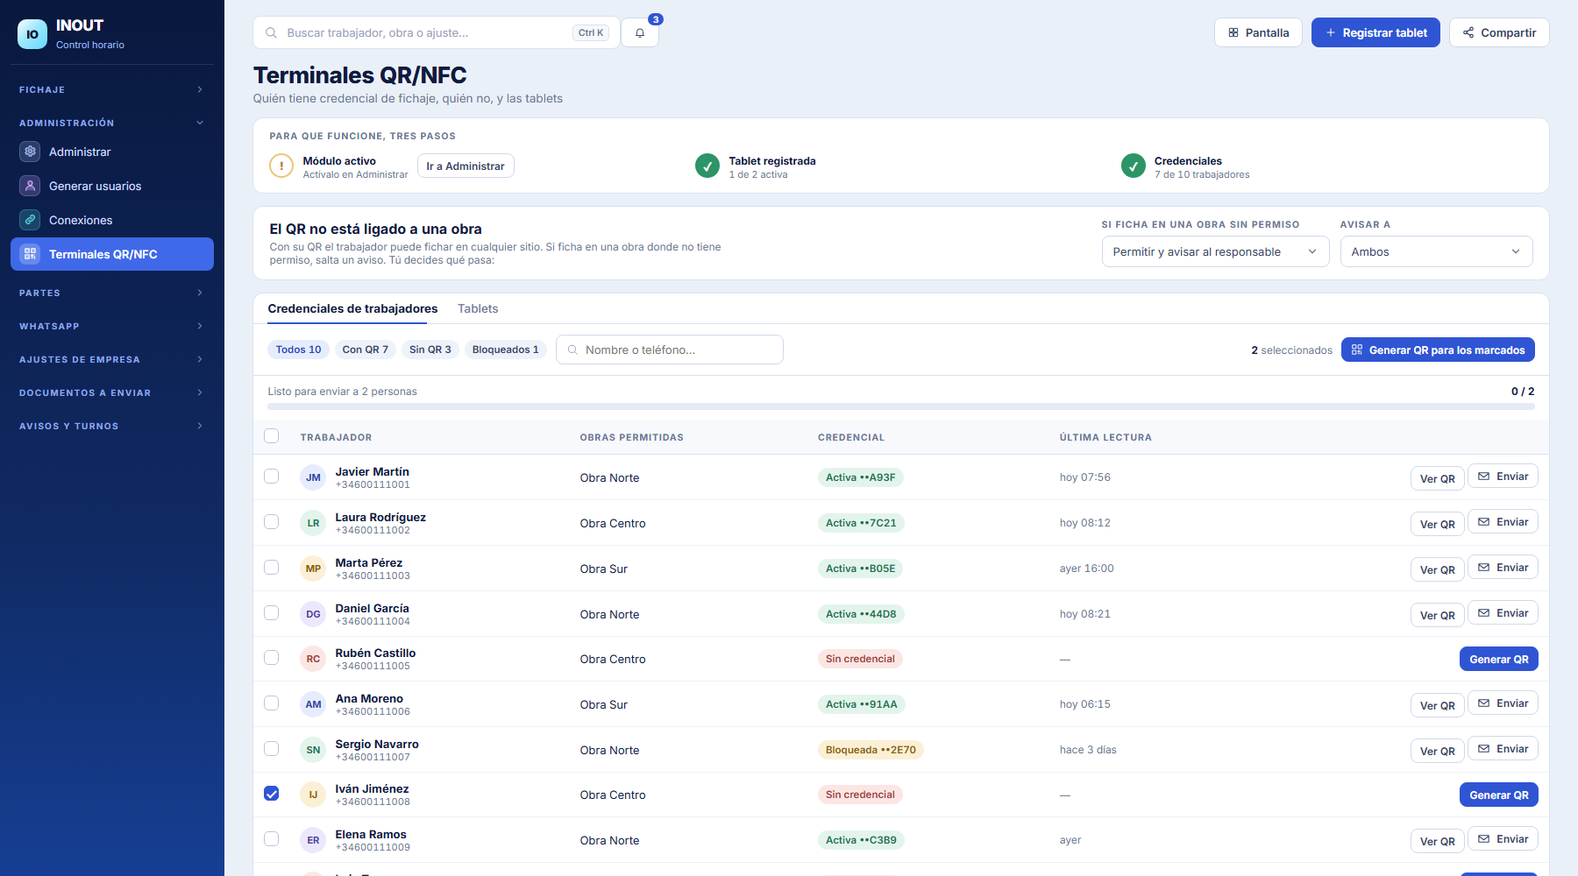Click the Credenciales green check icon

tap(1134, 166)
